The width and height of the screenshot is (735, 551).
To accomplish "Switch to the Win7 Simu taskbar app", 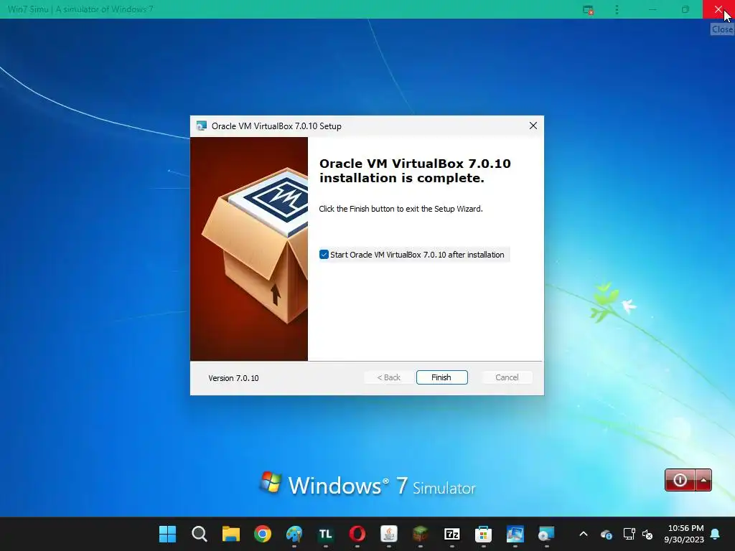I will tap(515, 534).
